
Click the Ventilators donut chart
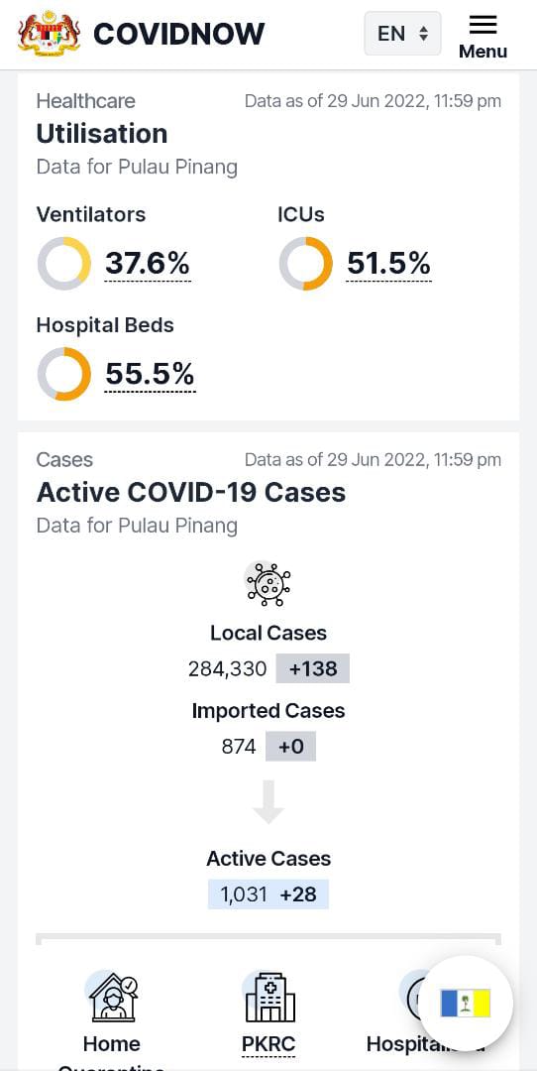click(x=64, y=264)
